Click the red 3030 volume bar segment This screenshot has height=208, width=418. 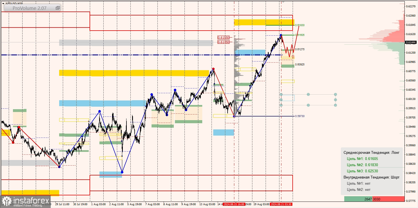388,199
